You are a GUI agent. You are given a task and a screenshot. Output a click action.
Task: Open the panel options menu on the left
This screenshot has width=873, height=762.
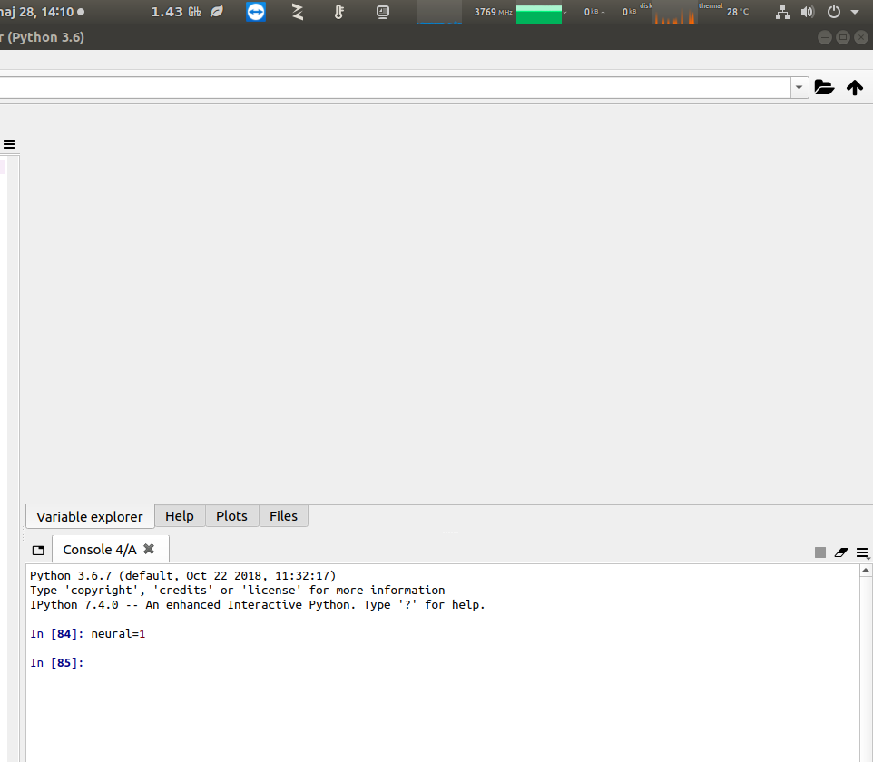coord(9,144)
